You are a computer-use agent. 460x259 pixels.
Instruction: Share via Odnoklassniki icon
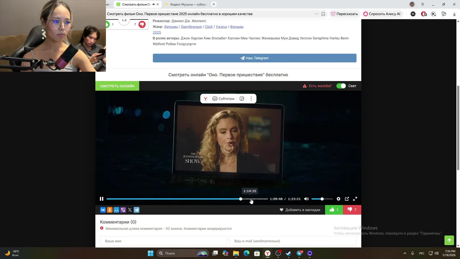(x=110, y=210)
